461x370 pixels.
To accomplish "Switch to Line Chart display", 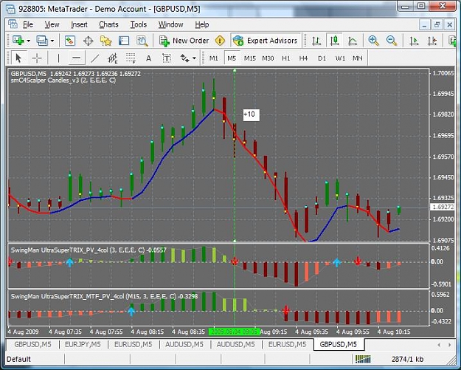I will pyautogui.click(x=353, y=41).
